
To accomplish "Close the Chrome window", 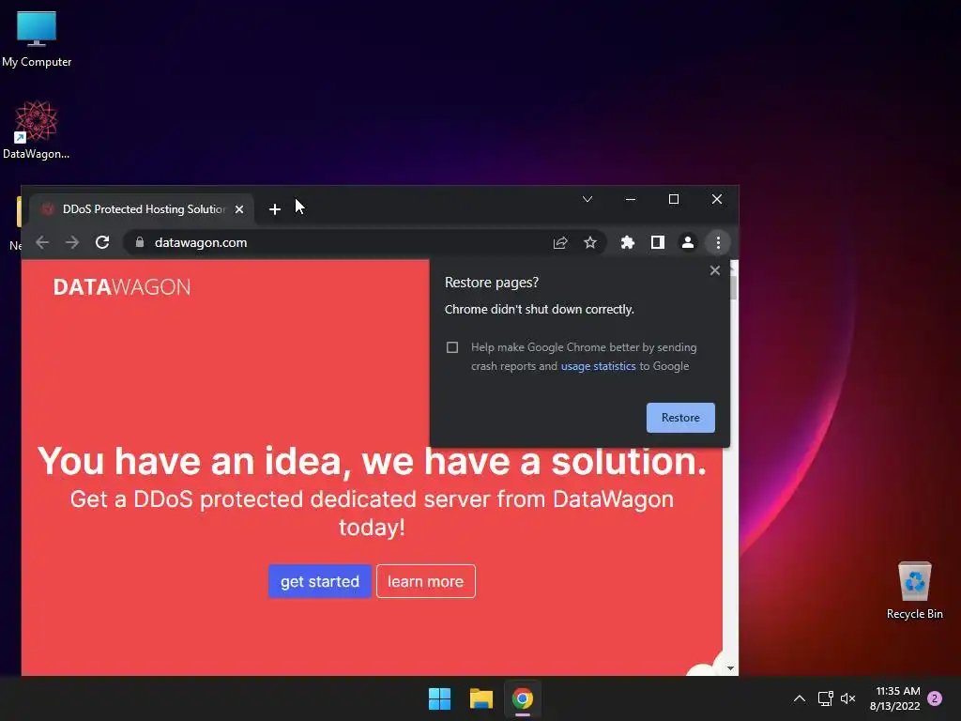I will click(716, 199).
